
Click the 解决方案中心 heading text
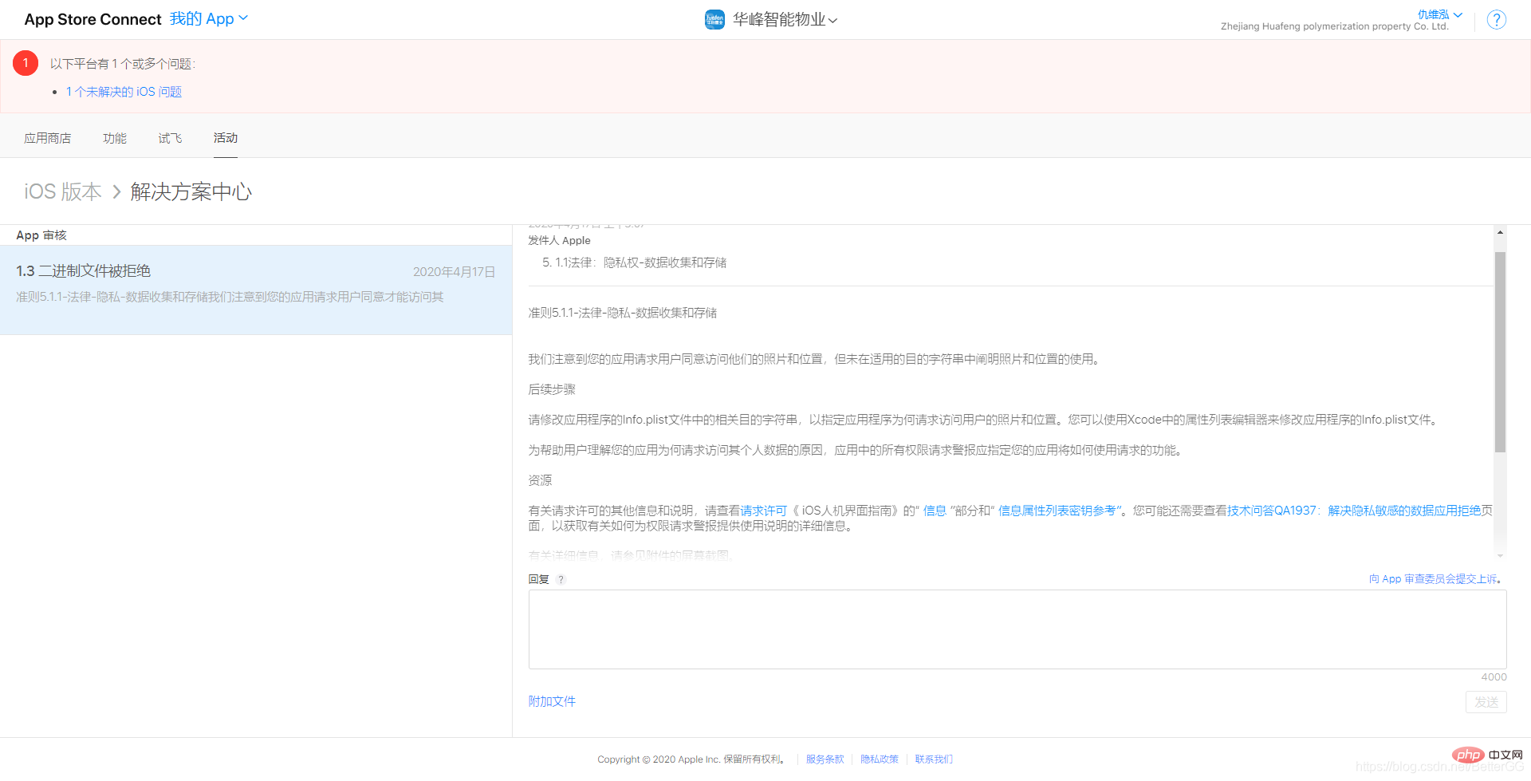click(x=191, y=191)
